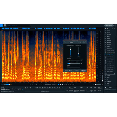Toggle headphone monitoring icon in transport
Viewport: 117px width, 117px height.
tap(12, 89)
